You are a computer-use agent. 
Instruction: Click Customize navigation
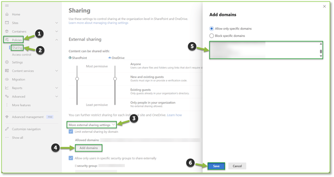point(26,129)
